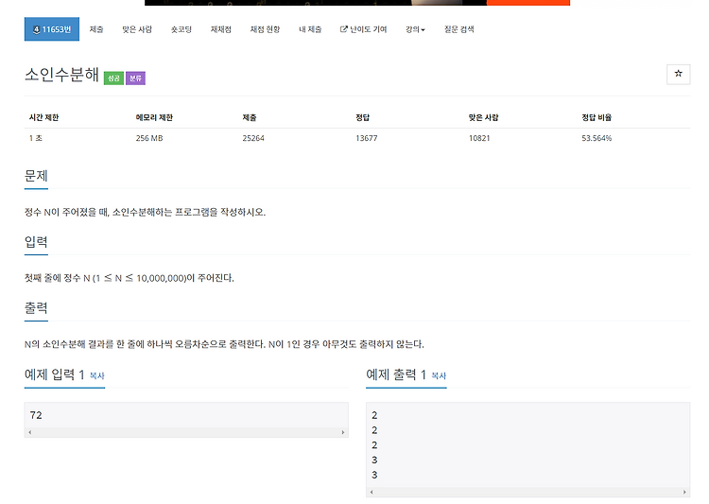Click the memory limit value 256 MB
This screenshot has height=504, width=709.
tap(149, 138)
